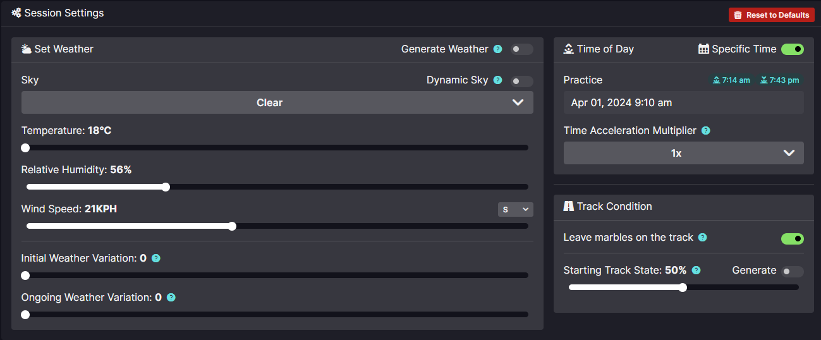The width and height of the screenshot is (821, 340).
Task: Click the marbles on track help icon
Action: 703,238
